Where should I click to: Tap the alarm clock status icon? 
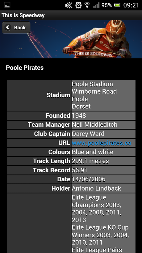coord(78,5)
